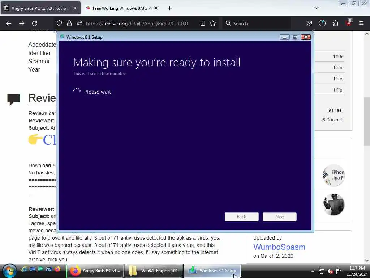Image resolution: width=370 pixels, height=278 pixels.
Task: Close the Windows 8.1 Setup window
Action: coord(306,37)
